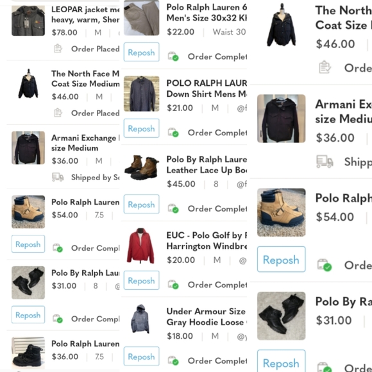Reposh the $45.00 Leather Lace Up Boots
This screenshot has width=372, height=372.
[x=141, y=204]
